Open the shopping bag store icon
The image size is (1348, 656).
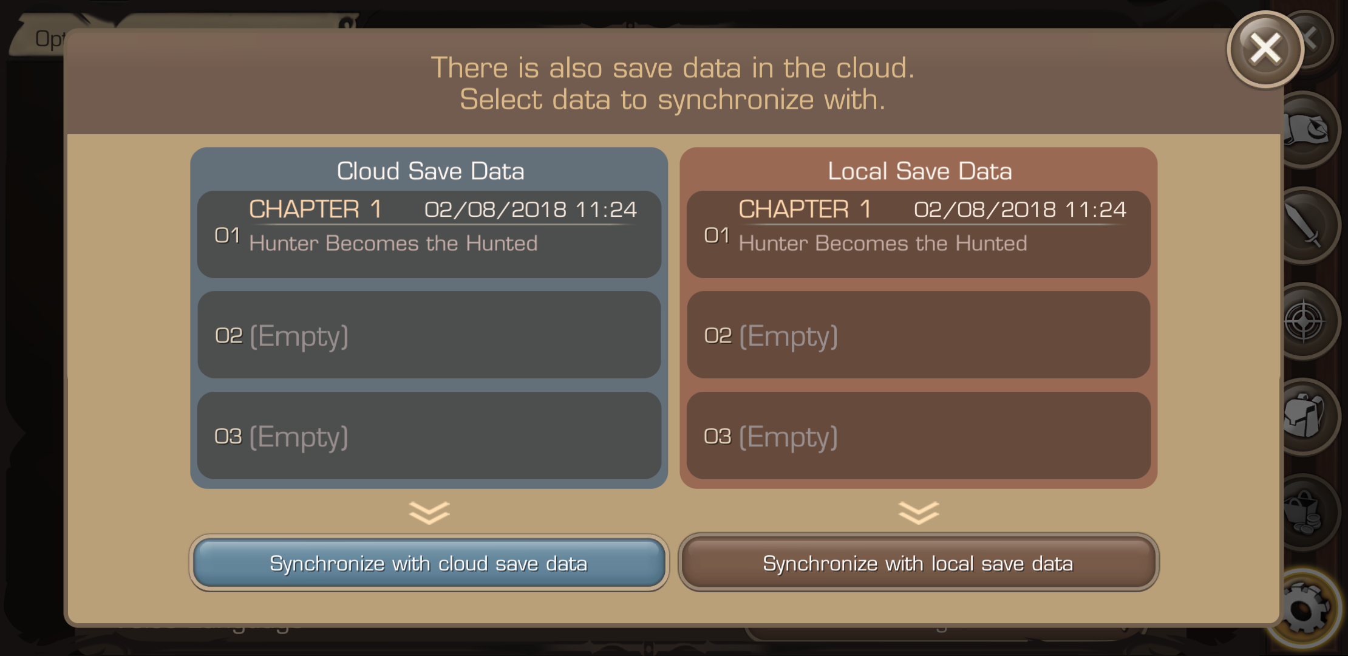click(x=1305, y=512)
